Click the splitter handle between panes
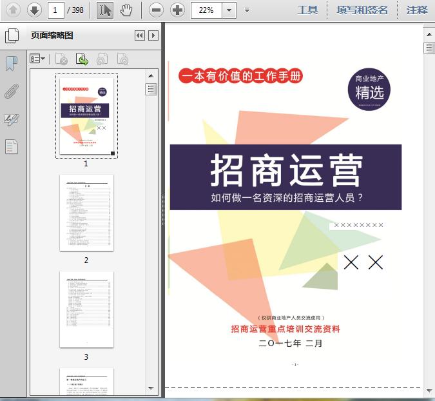This screenshot has height=401, width=435. (x=163, y=210)
